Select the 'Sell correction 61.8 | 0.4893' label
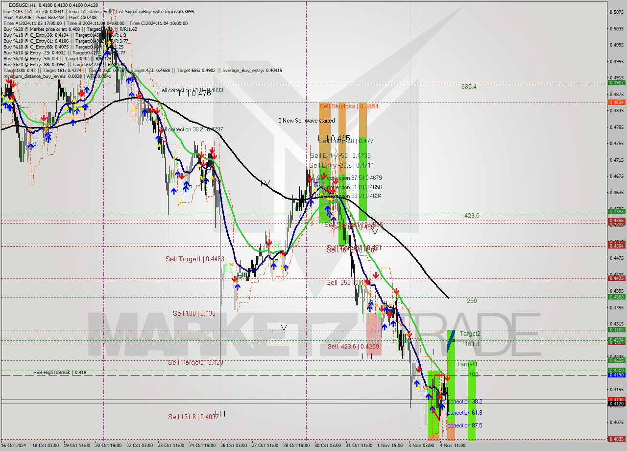 coord(191,90)
